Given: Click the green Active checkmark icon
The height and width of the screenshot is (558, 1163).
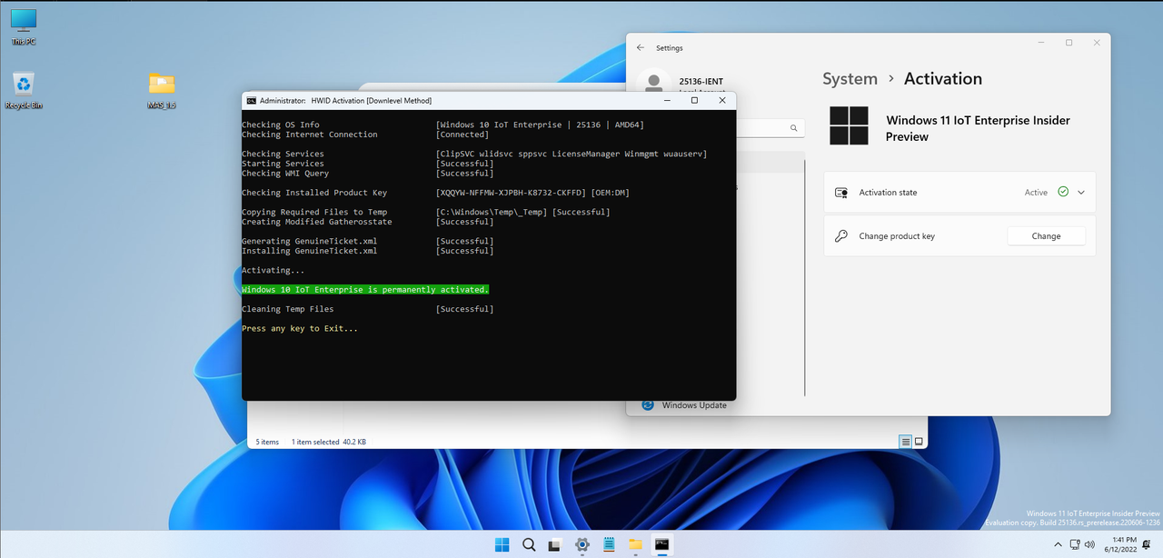Looking at the screenshot, I should click(x=1063, y=193).
